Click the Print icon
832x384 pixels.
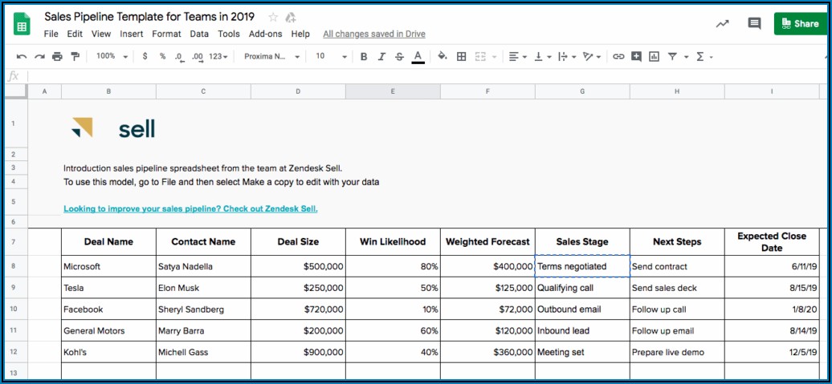[x=57, y=57]
